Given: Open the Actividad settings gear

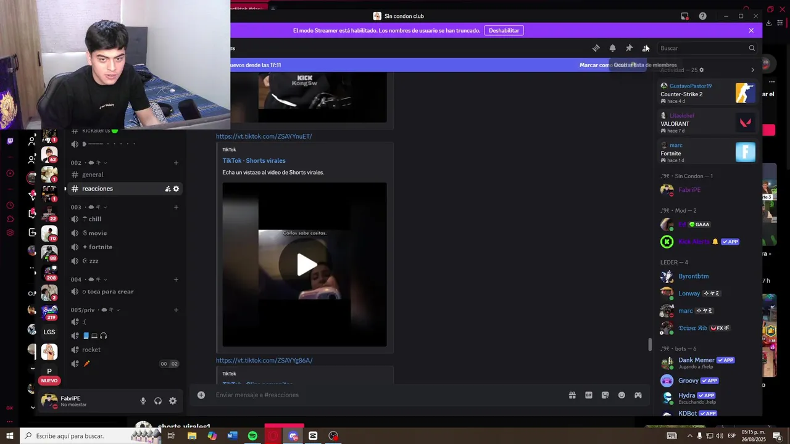Looking at the screenshot, I should pos(701,70).
